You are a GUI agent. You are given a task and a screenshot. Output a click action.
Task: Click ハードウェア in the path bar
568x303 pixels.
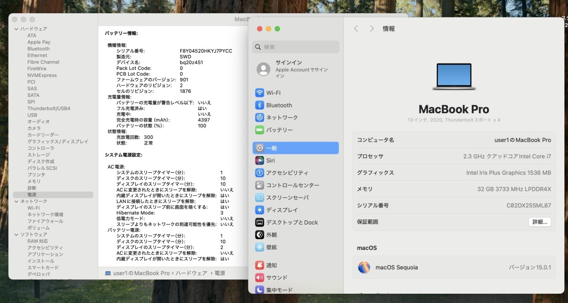191,273
